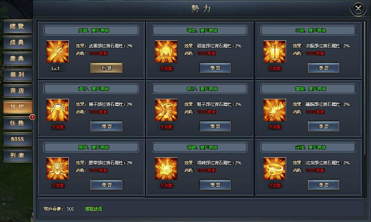Switch to the 成員 members tab

[17, 42]
